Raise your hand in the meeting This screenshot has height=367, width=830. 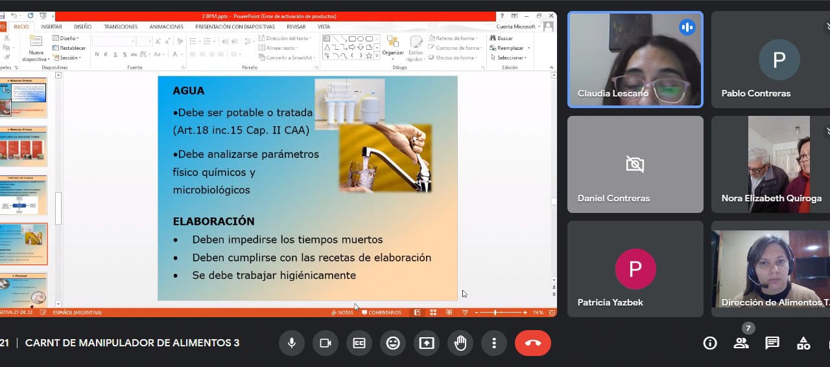[x=460, y=343]
